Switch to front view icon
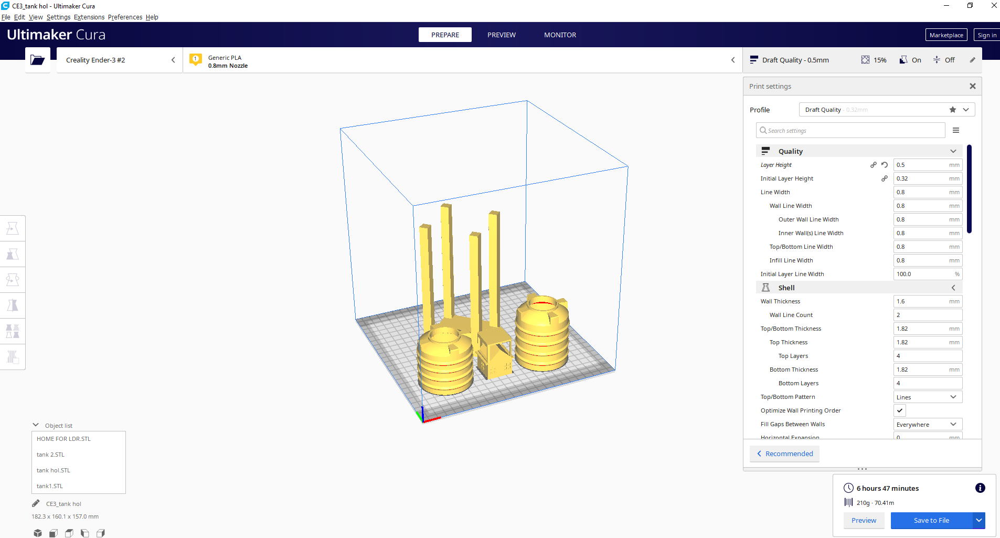This screenshot has height=538, width=1000. (x=54, y=533)
